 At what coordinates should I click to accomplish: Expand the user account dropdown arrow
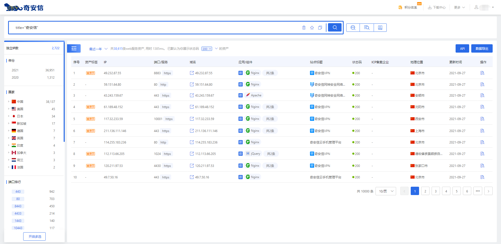coord(493,7)
